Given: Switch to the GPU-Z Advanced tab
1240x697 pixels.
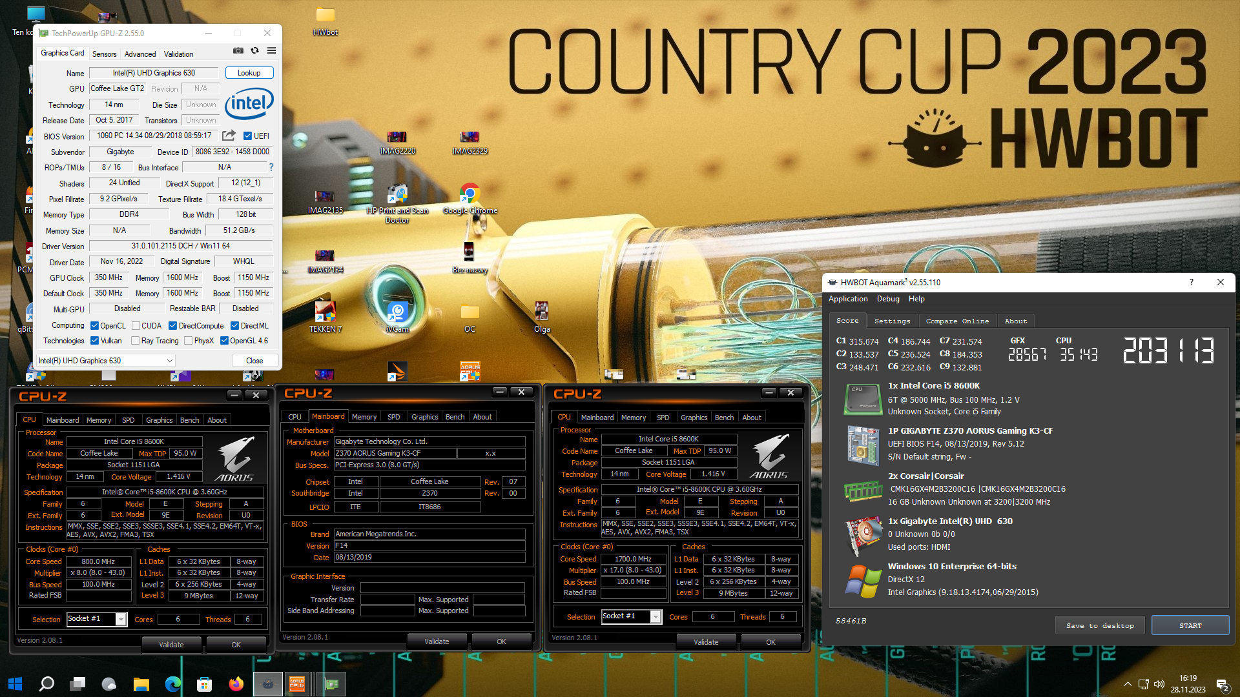Looking at the screenshot, I should coord(140,54).
